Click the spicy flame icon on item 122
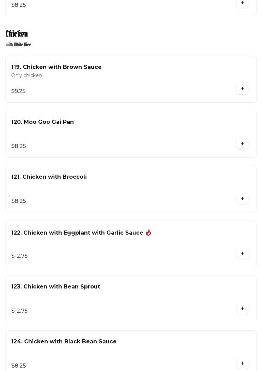262x371 pixels. coord(148,233)
